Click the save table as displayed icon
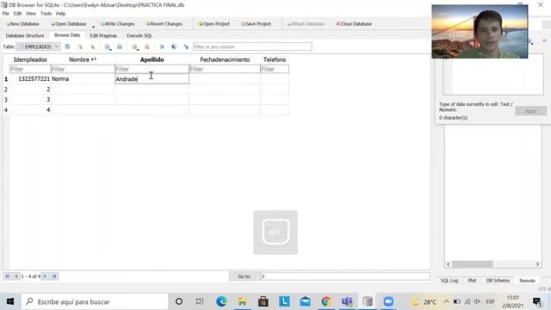Screen dimensions: 551x310 (108, 46)
